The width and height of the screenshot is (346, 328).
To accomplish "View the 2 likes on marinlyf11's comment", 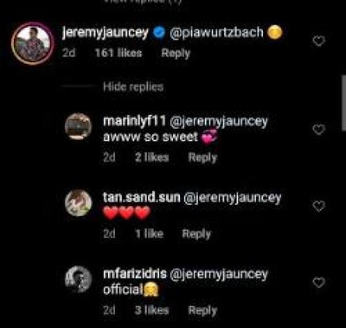I will 152,157.
